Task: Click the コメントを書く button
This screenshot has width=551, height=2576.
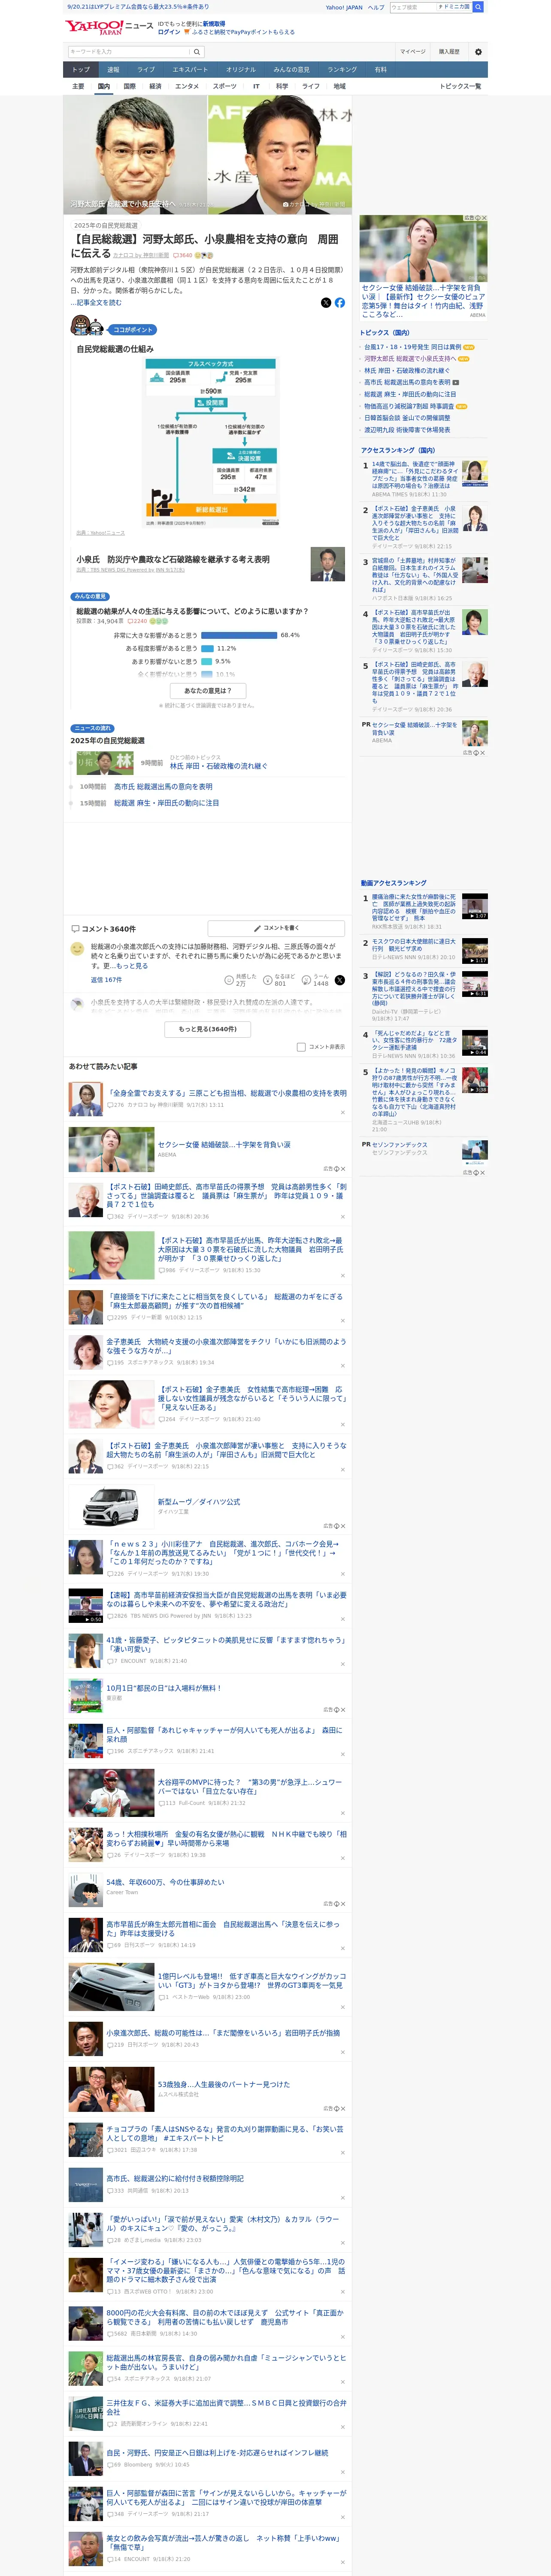Action: click(276, 928)
